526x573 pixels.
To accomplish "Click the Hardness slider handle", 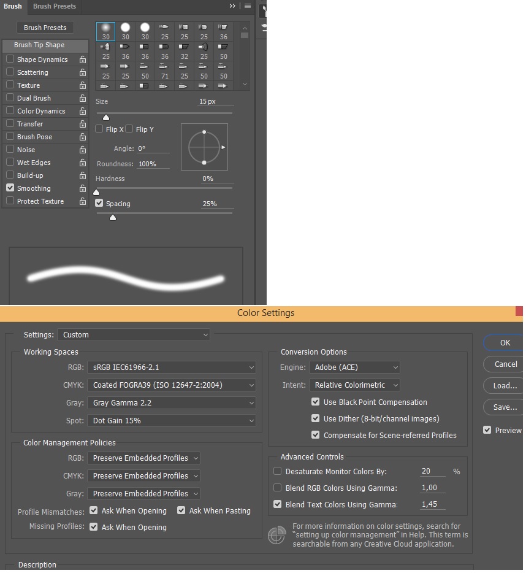I will pos(96,192).
